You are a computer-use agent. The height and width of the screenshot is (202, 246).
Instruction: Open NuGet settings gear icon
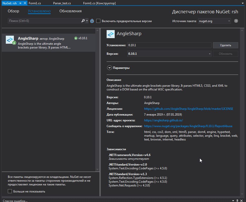pos(236,21)
